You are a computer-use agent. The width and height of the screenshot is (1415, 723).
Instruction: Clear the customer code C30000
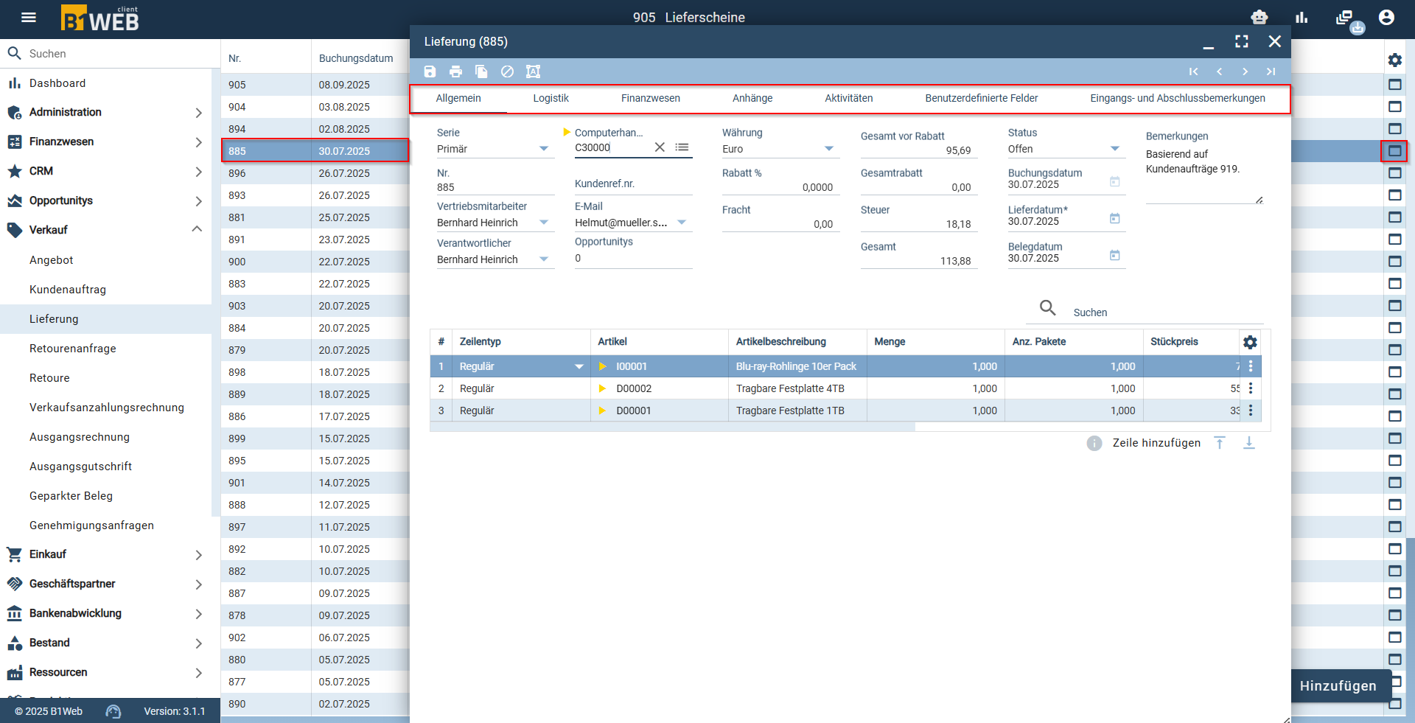click(x=660, y=147)
